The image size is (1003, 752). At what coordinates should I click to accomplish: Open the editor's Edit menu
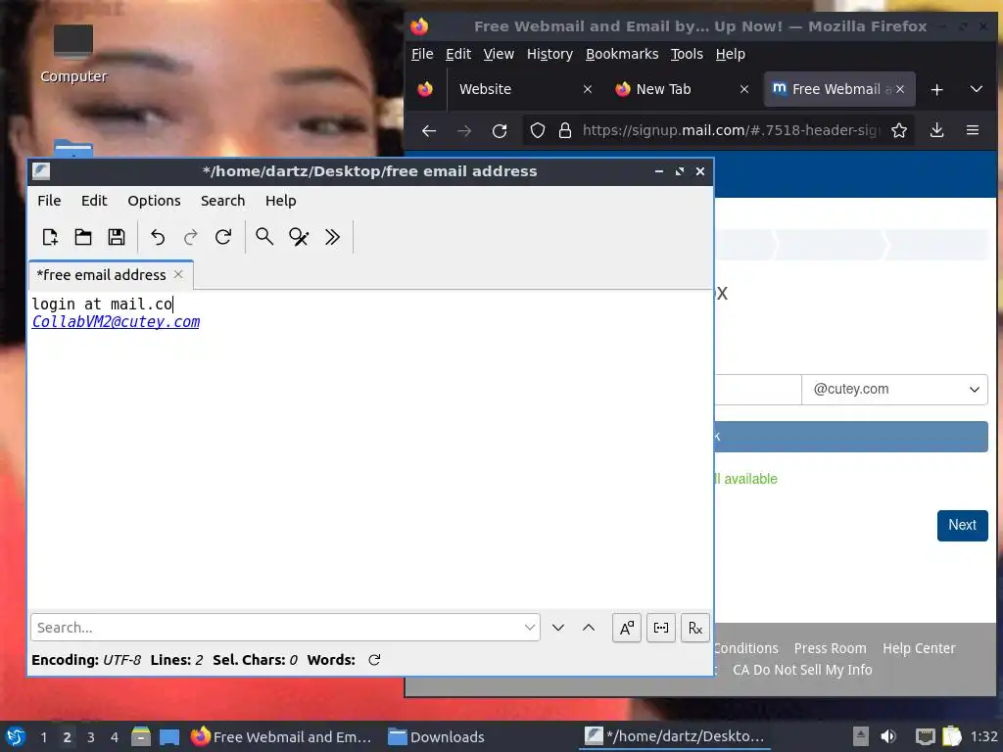pos(94,201)
